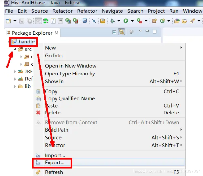Viewport: 203px width, 176px height.
Task: Expand the Referenced Libraries node
Action: 15,79
